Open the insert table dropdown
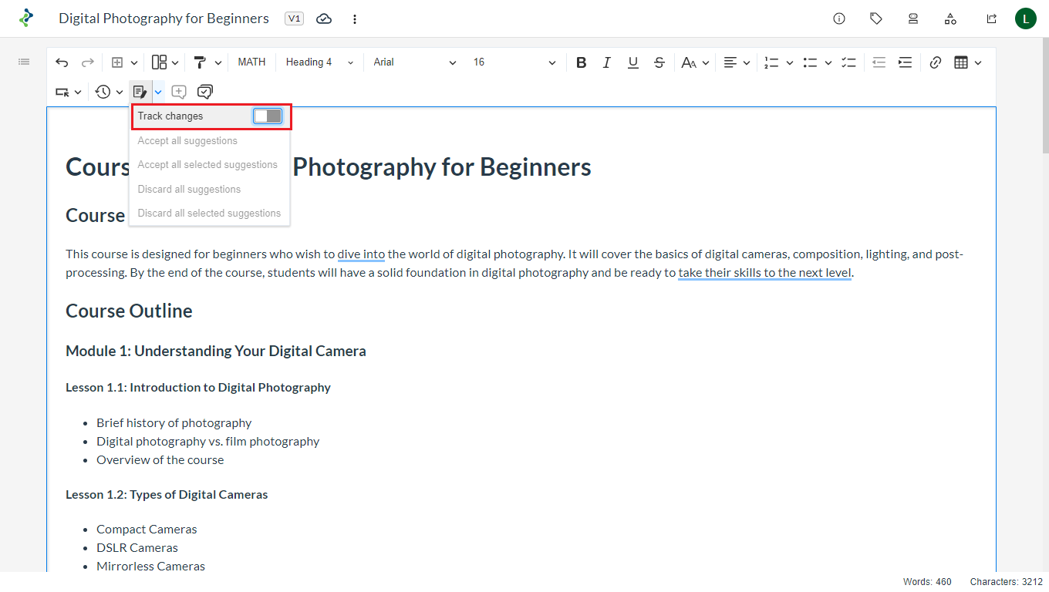Screen dimensions: 1049x592 (x=967, y=62)
